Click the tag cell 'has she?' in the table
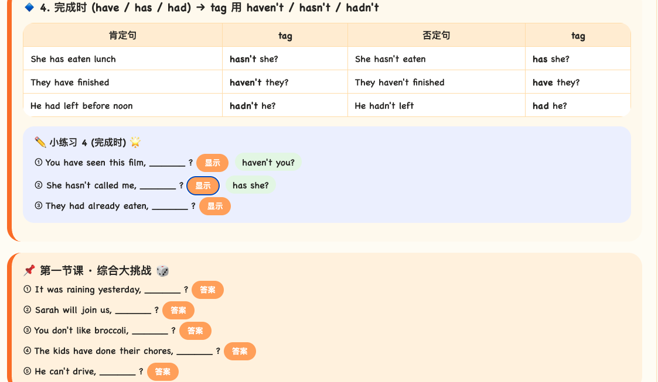 pyautogui.click(x=578, y=58)
